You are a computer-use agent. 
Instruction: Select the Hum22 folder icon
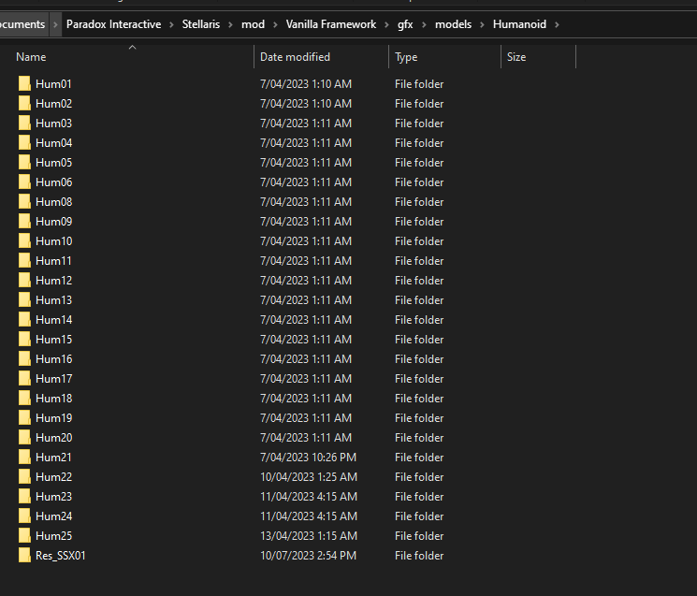pos(24,476)
